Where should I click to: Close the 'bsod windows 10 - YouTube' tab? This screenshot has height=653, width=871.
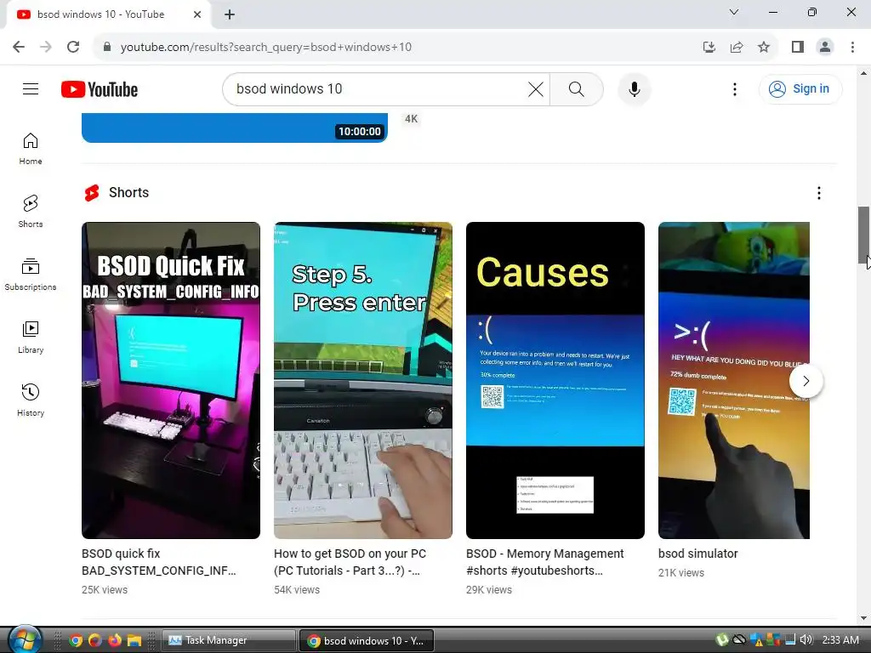pos(197,14)
